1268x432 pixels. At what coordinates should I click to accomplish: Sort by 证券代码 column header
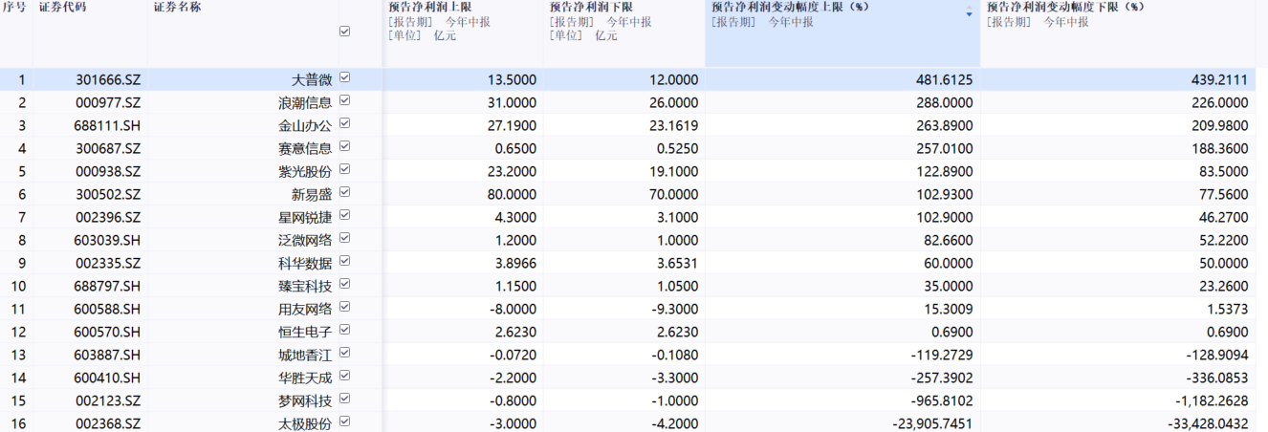tap(61, 7)
